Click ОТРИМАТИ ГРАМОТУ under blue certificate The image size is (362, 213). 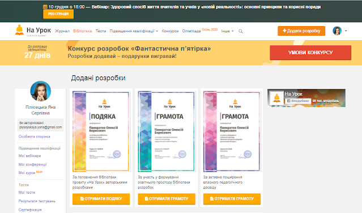(167, 199)
